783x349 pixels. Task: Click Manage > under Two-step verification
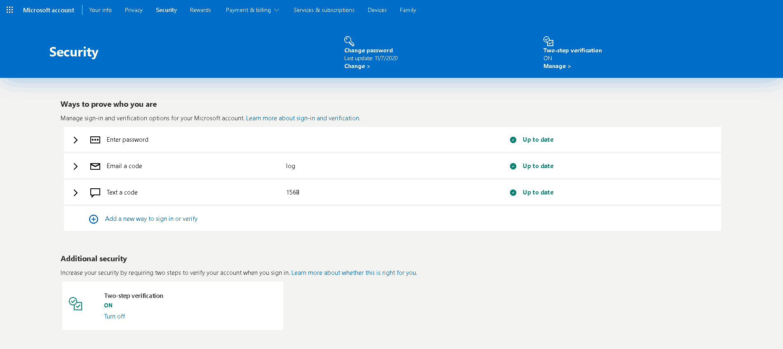557,66
